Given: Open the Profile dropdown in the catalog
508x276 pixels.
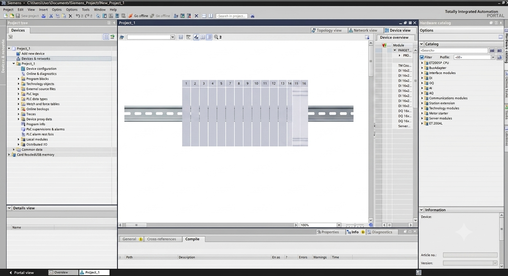Looking at the screenshot, I should coord(493,57).
